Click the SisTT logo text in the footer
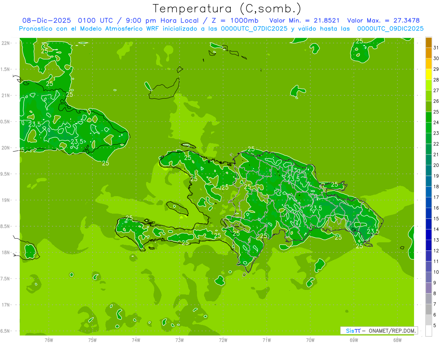 coord(353,330)
